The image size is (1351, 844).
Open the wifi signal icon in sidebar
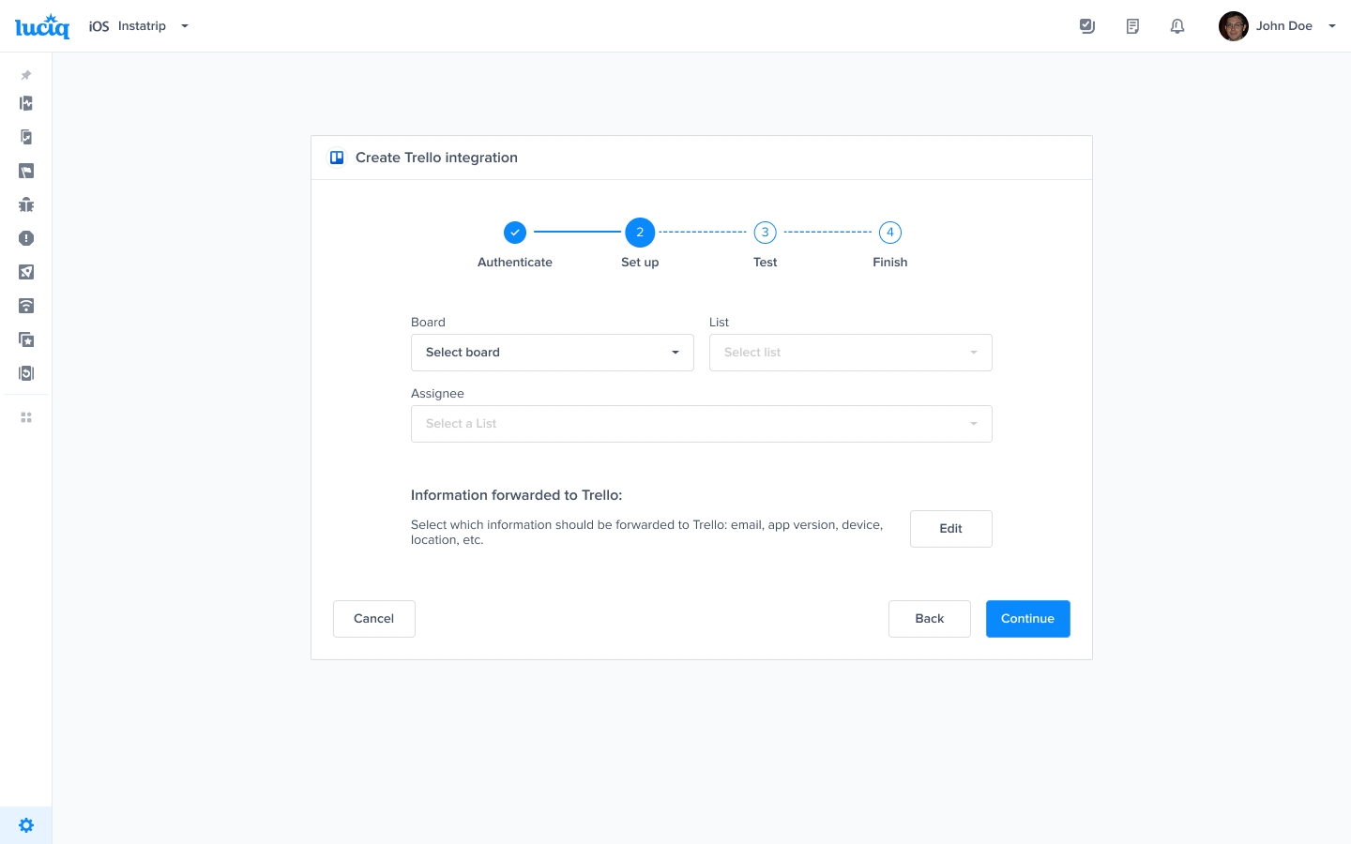26,306
